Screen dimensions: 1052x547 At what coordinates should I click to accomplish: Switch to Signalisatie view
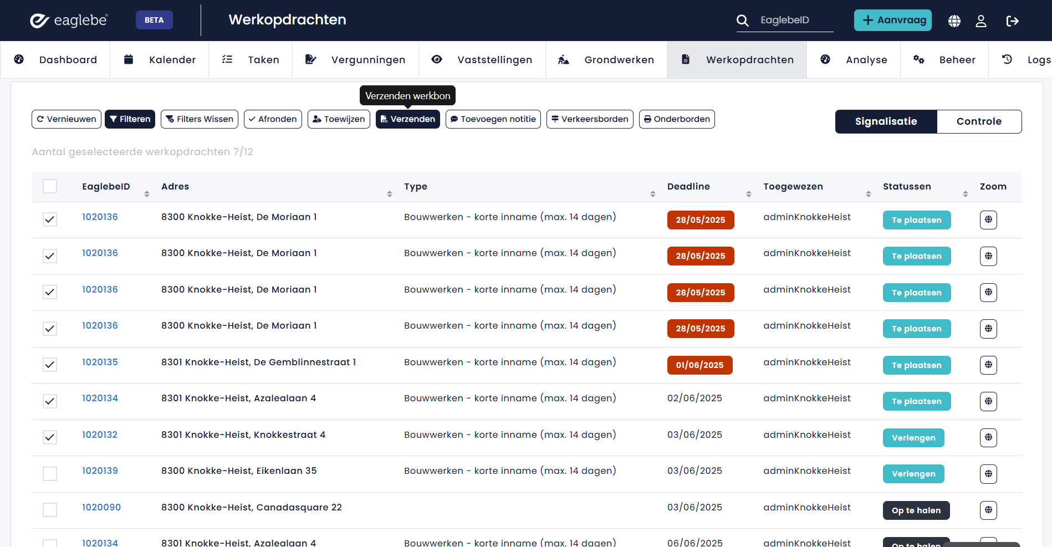pos(886,121)
